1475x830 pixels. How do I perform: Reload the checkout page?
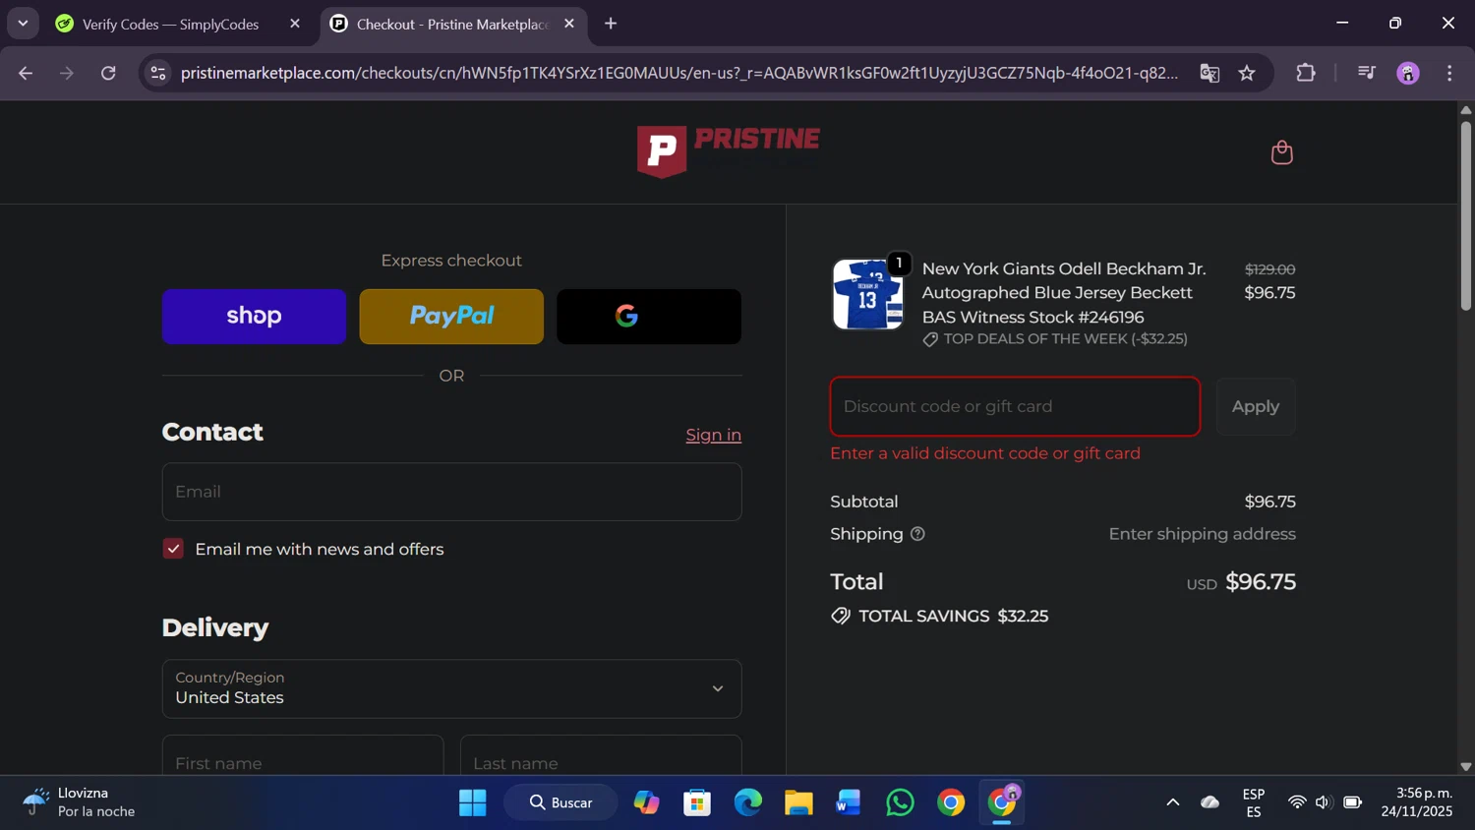108,73
